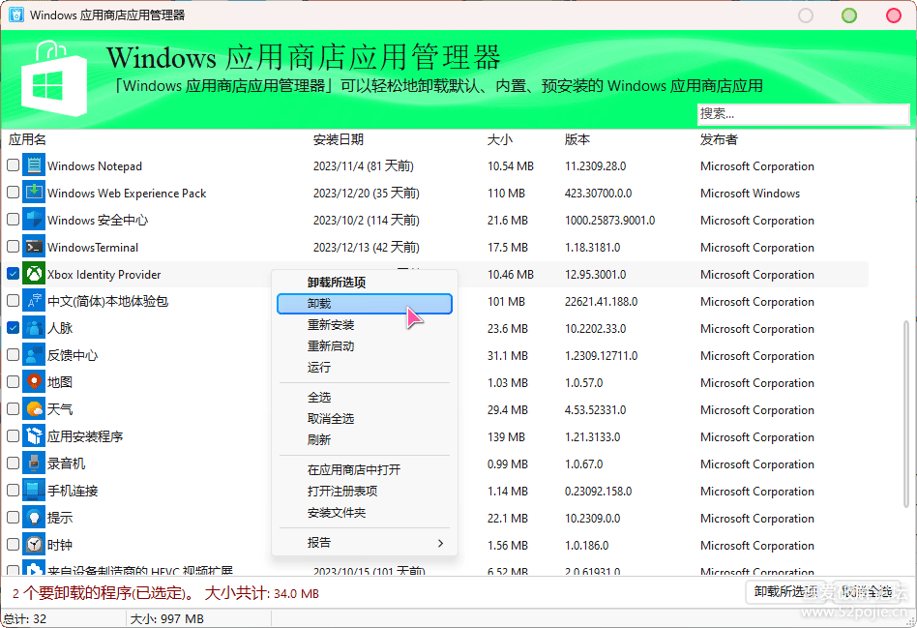Click the title bar app icon

[15, 15]
